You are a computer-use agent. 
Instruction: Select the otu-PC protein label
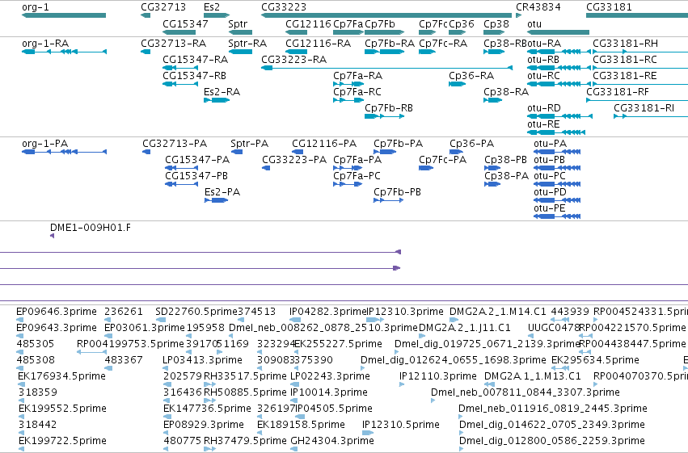point(550,176)
